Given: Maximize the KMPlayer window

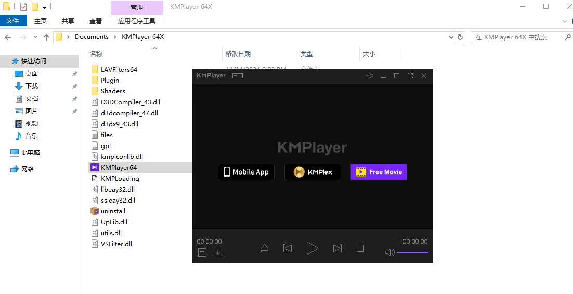Looking at the screenshot, I should (x=397, y=76).
